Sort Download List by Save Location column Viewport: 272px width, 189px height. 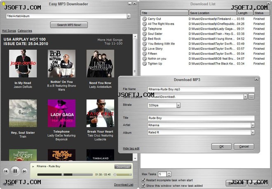[213, 13]
